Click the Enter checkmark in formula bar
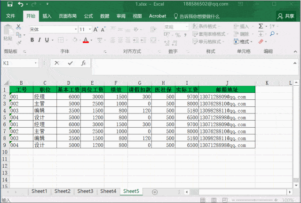 (x=70, y=63)
